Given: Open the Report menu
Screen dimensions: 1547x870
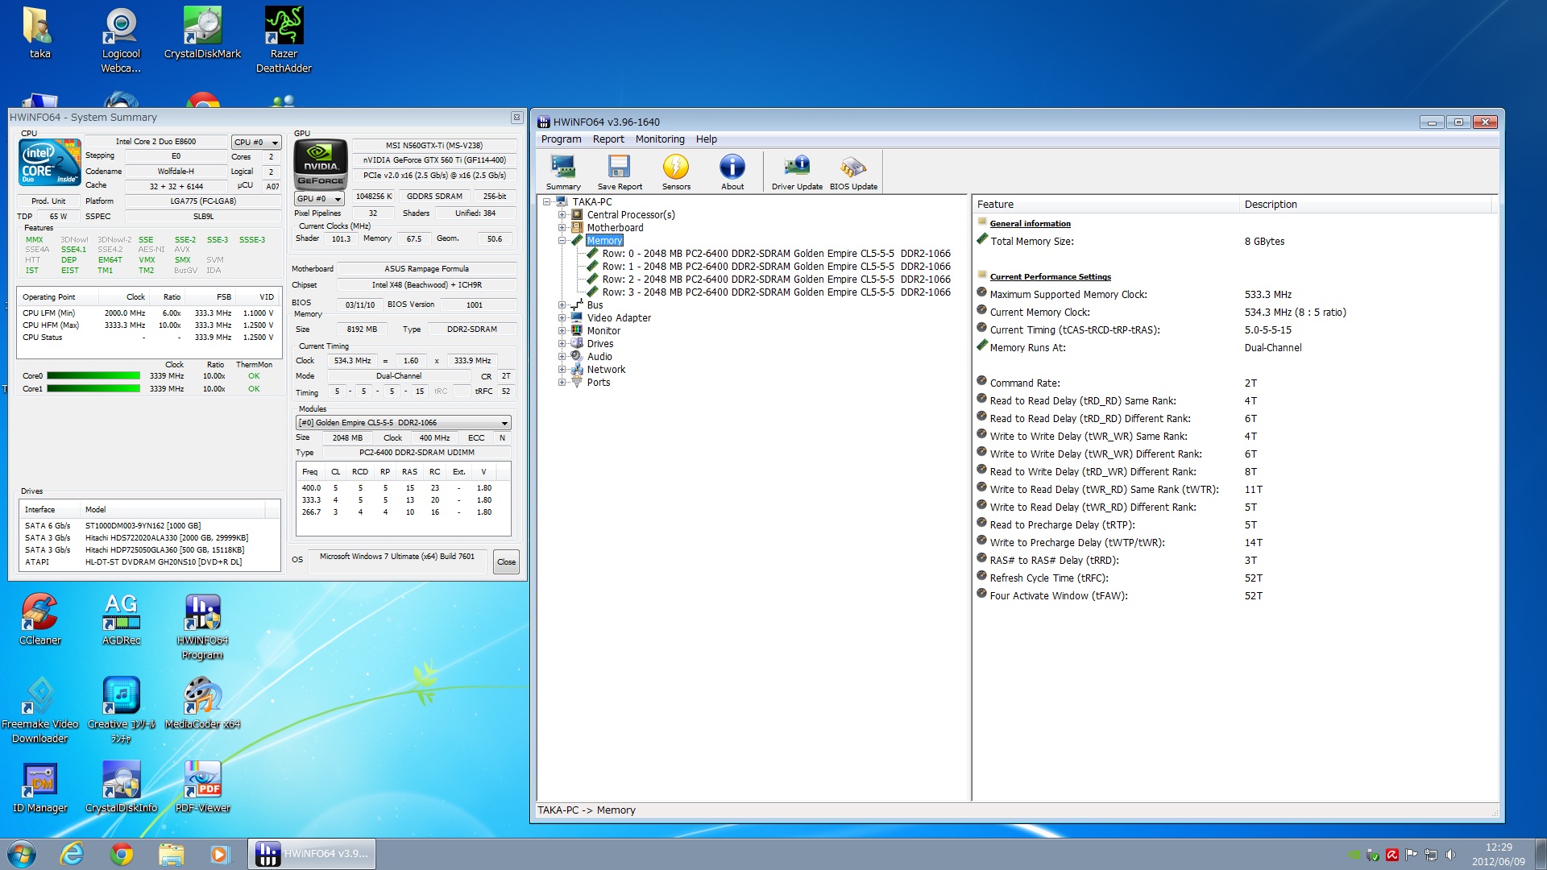Looking at the screenshot, I should pyautogui.click(x=608, y=139).
